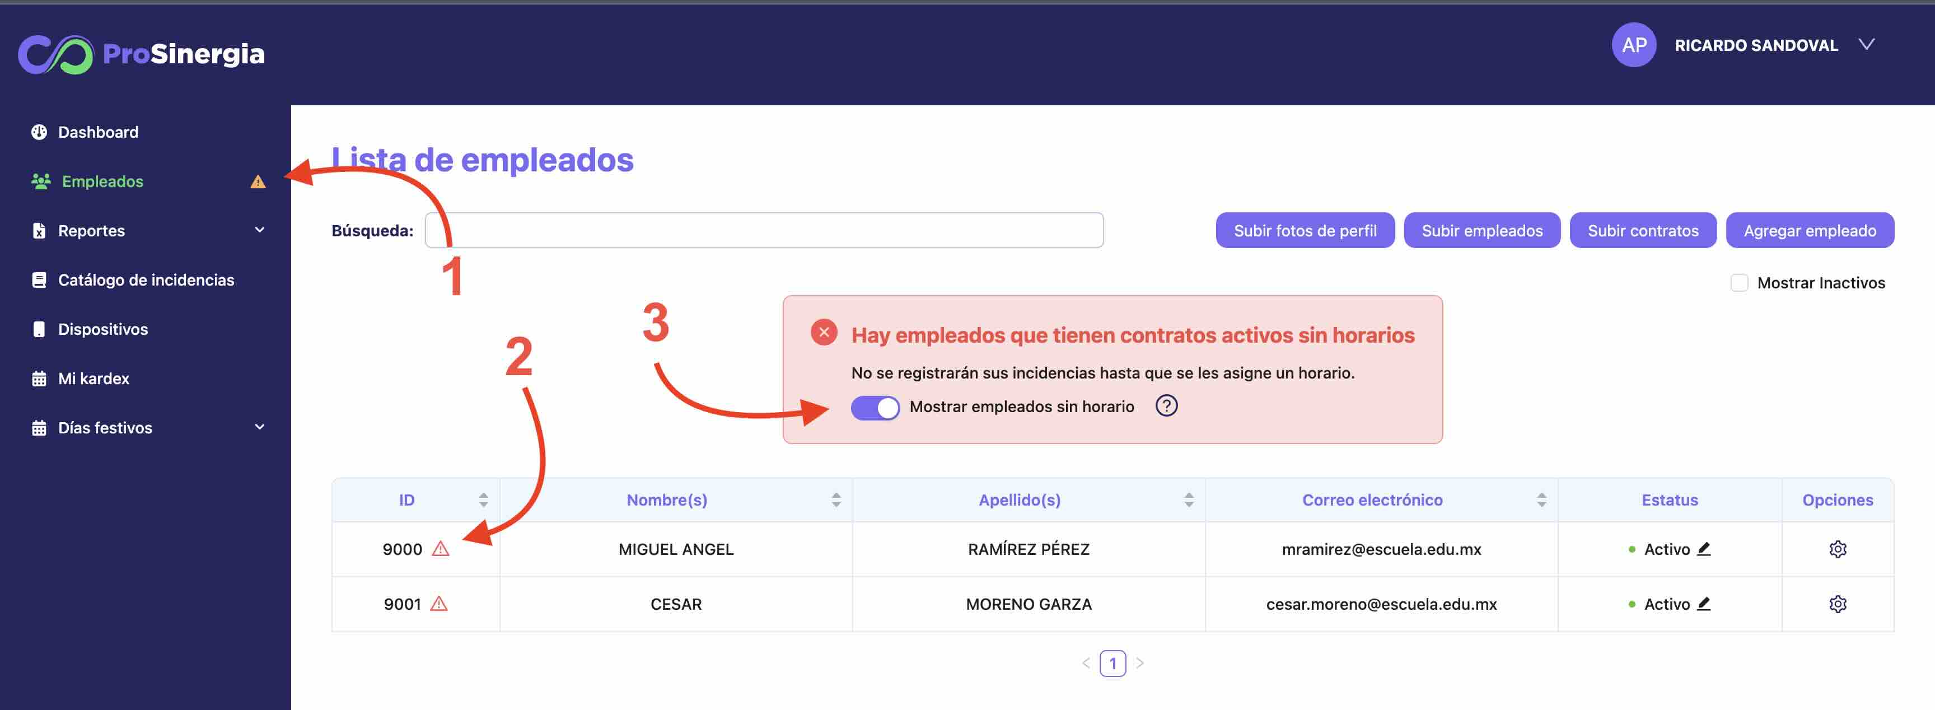This screenshot has height=710, width=1935.
Task: Click the Días festivos calendar icon
Action: (39, 427)
